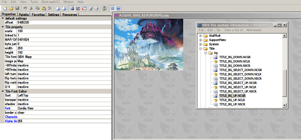This screenshot has height=140, width=301.
Task: Click the search pages magnifier icon
Action: [x=97, y=8]
